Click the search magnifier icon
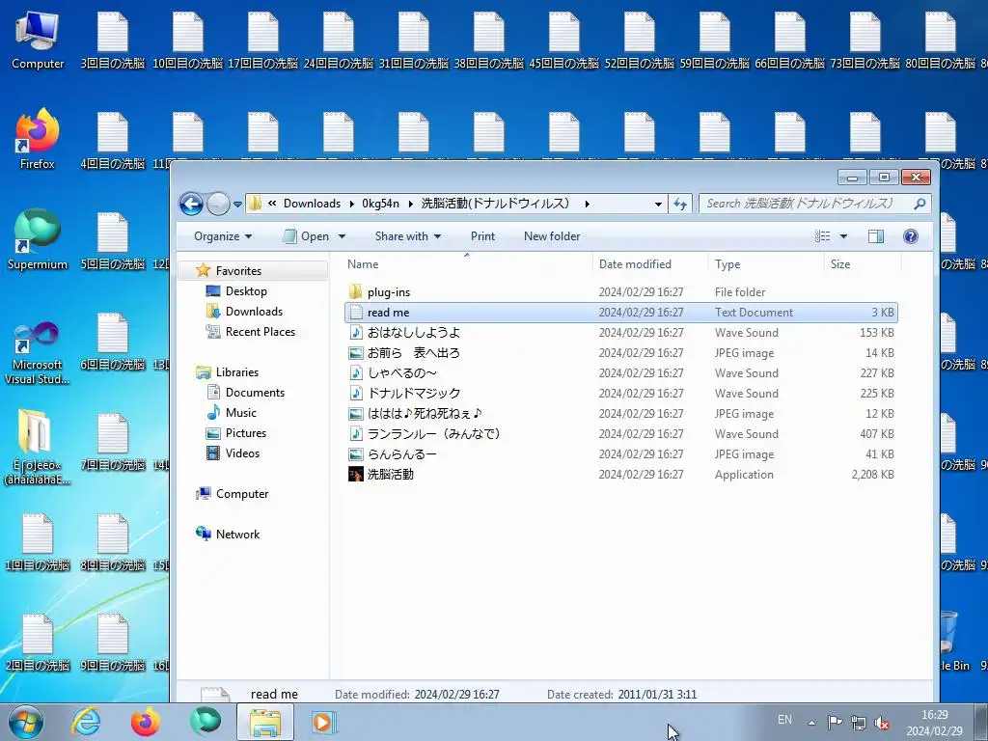Viewport: 988px width, 741px height. coord(919,204)
